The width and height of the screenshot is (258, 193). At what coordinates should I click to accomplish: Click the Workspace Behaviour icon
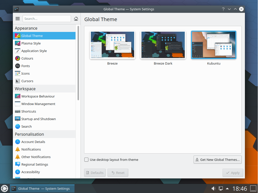click(x=18, y=96)
